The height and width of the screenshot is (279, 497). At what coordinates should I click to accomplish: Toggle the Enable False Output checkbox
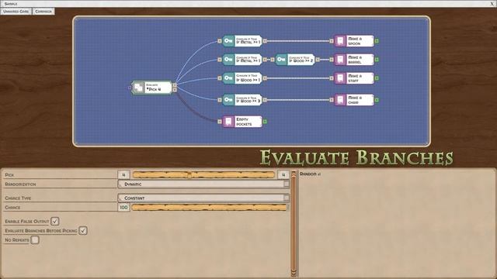[55, 221]
